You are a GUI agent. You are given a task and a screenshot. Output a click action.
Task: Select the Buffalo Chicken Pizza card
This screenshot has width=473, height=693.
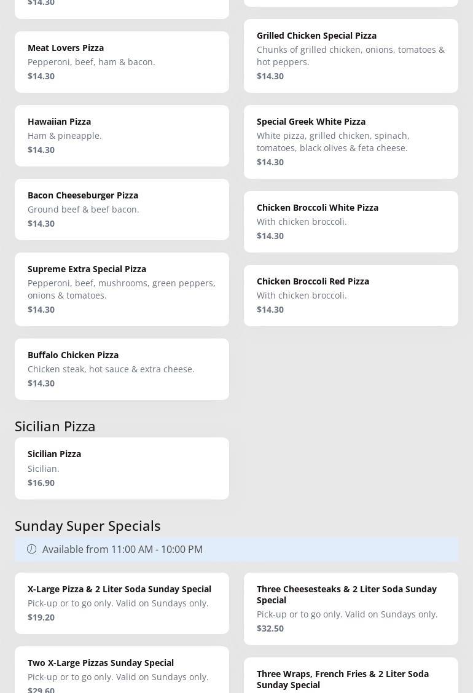tap(122, 369)
